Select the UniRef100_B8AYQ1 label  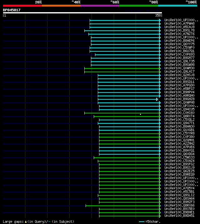click(x=179, y=150)
